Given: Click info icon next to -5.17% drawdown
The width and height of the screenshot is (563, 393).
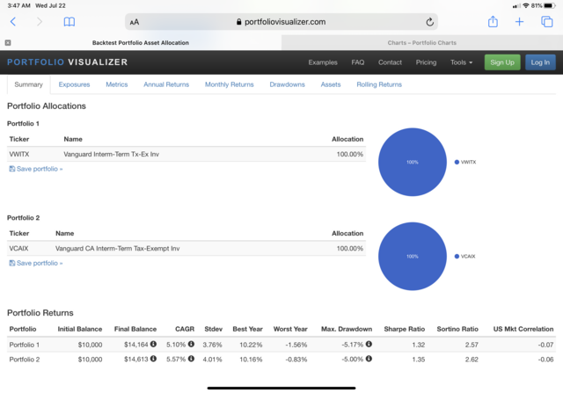Looking at the screenshot, I should point(369,344).
